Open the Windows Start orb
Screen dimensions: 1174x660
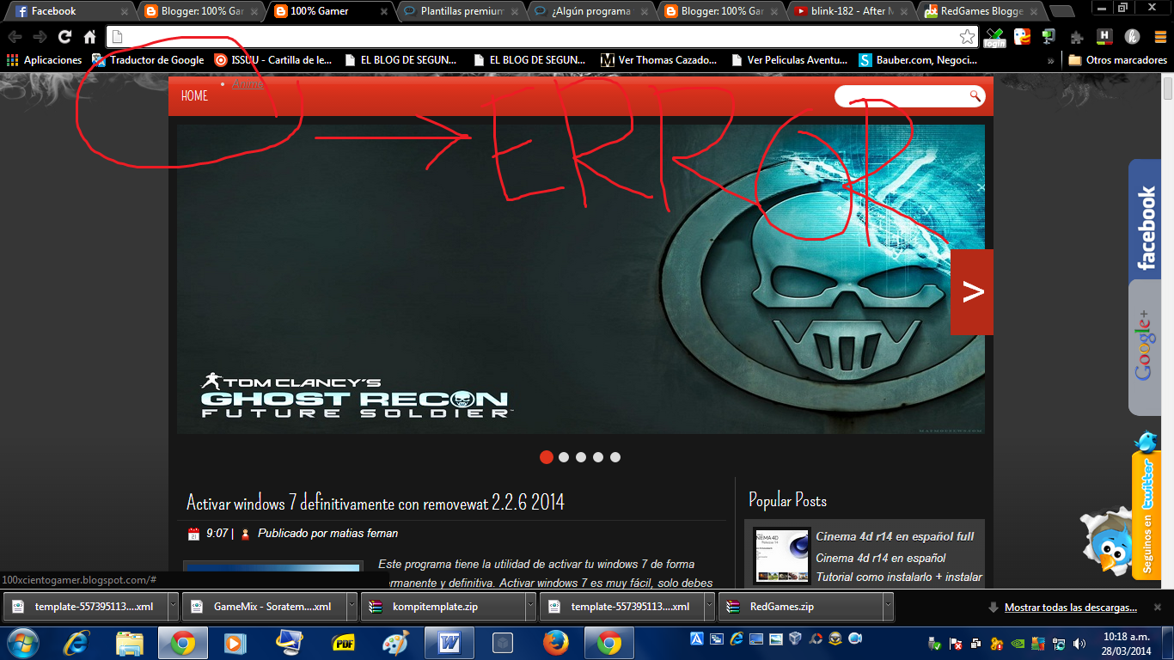(x=24, y=643)
